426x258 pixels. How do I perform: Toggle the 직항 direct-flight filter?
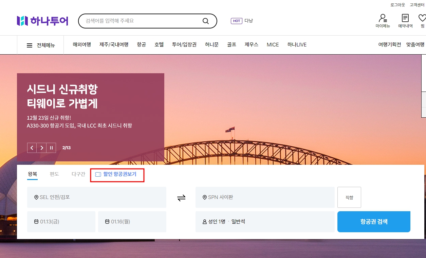(349, 197)
